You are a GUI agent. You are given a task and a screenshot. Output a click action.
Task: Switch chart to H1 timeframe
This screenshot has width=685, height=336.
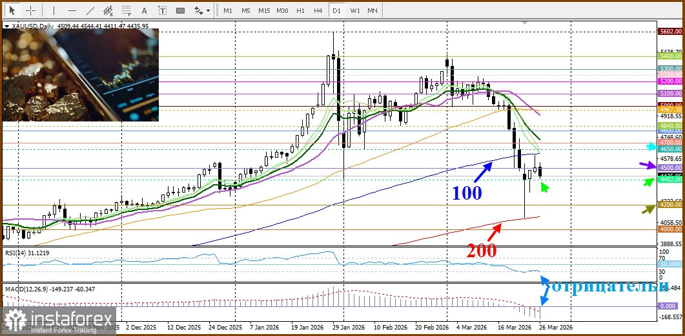tap(301, 10)
